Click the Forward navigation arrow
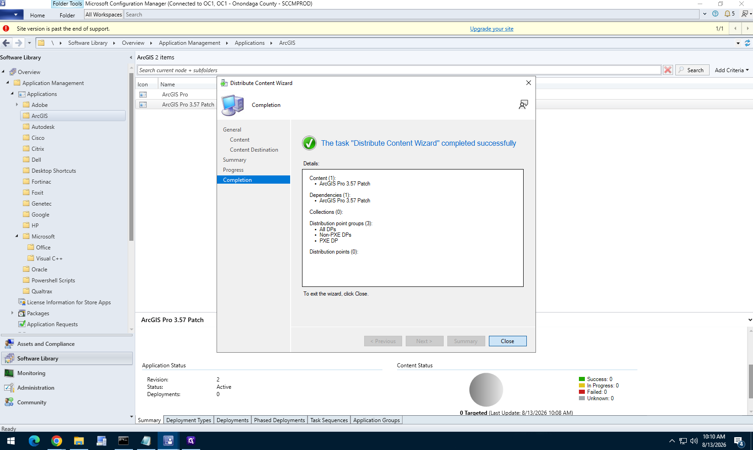Viewport: 753px width, 450px height. click(18, 43)
